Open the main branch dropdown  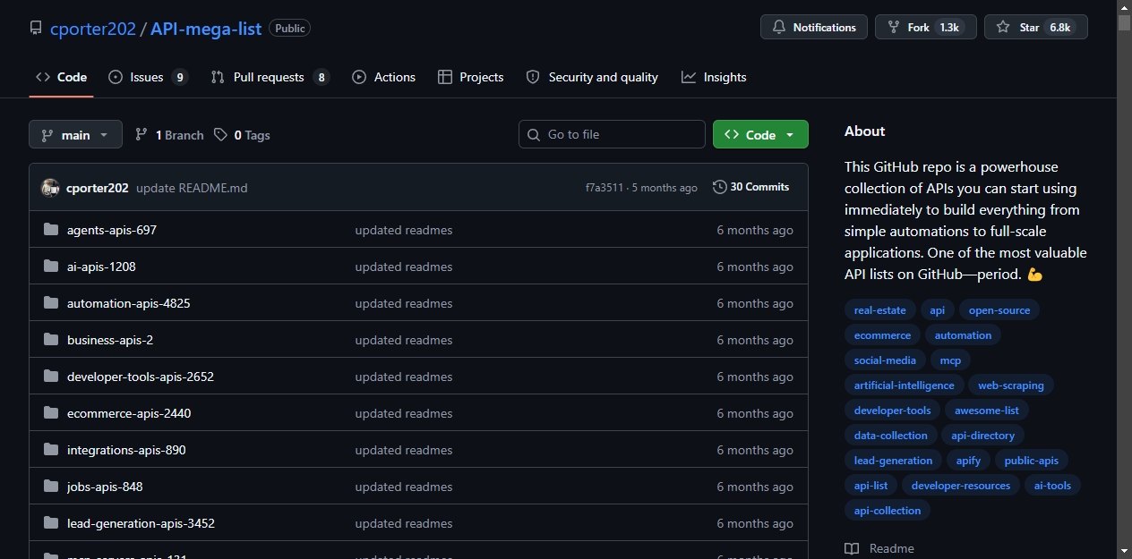75,135
